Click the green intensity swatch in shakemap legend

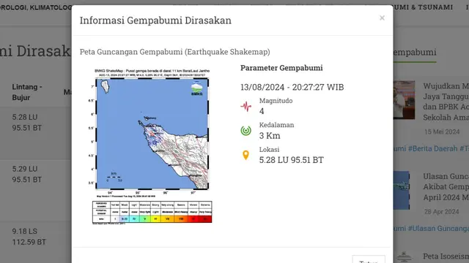coord(145,219)
